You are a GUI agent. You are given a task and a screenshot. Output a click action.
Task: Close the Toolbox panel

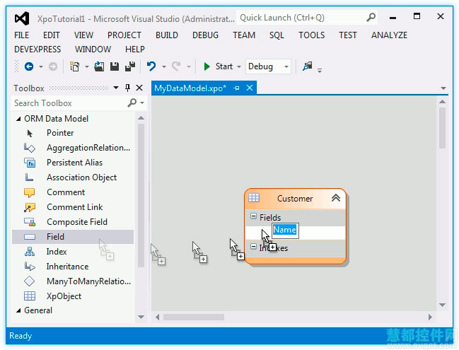coord(139,88)
